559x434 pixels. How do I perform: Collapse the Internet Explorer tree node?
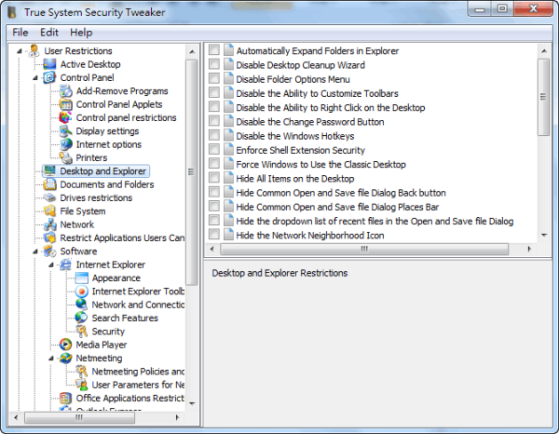pos(51,264)
